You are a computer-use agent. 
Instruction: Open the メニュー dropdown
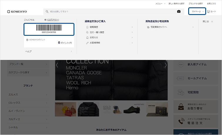pos(160,4)
